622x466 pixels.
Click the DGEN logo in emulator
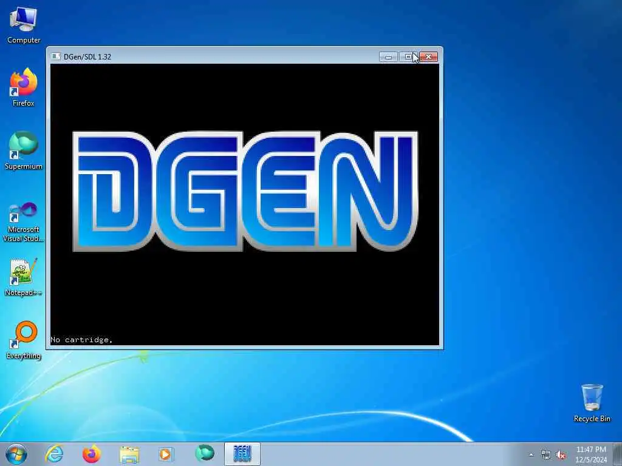[x=245, y=192]
